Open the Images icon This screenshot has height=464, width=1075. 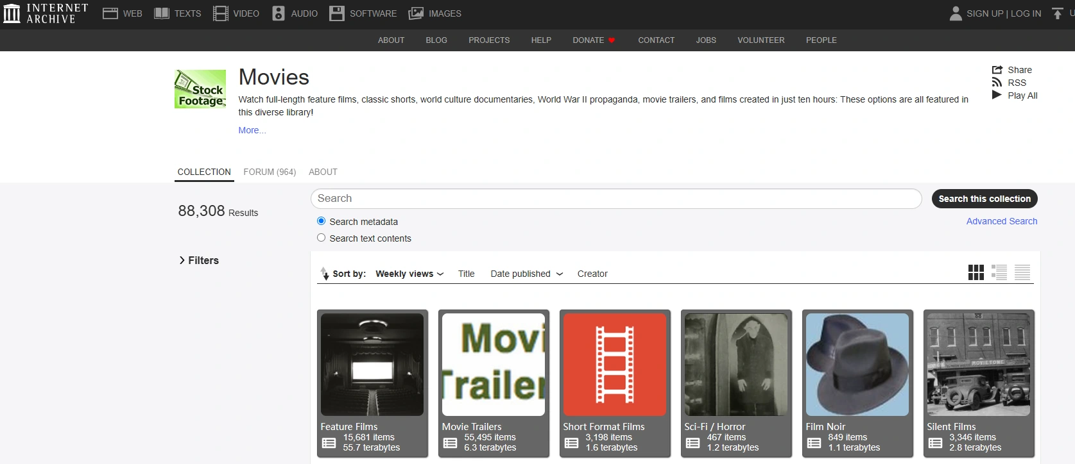point(416,13)
